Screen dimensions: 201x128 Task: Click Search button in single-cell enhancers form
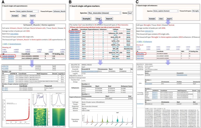pos(169,19)
